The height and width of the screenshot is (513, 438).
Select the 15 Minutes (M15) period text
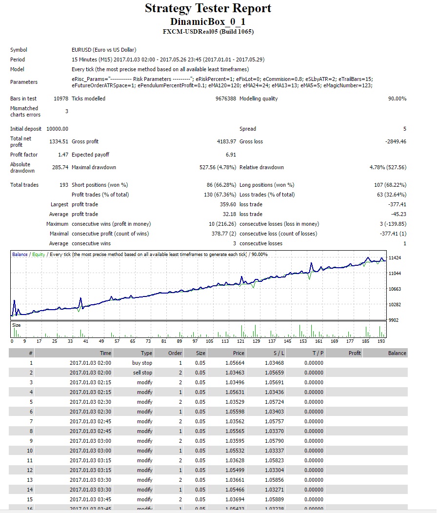click(x=168, y=59)
